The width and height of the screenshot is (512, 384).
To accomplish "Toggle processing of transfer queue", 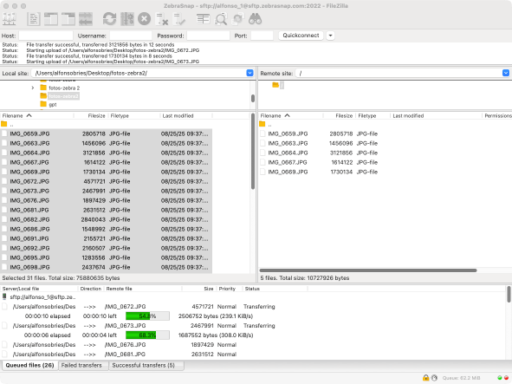I will click(x=127, y=19).
